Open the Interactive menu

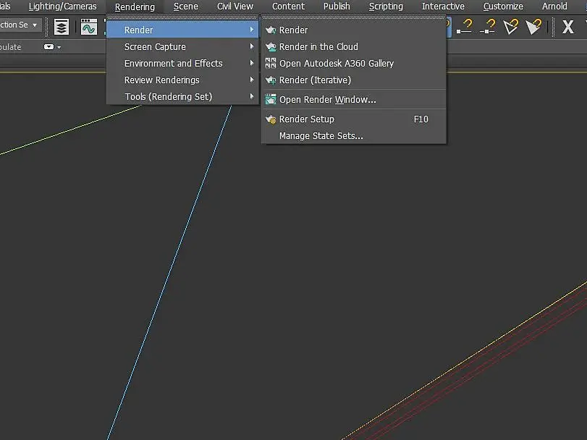click(443, 7)
